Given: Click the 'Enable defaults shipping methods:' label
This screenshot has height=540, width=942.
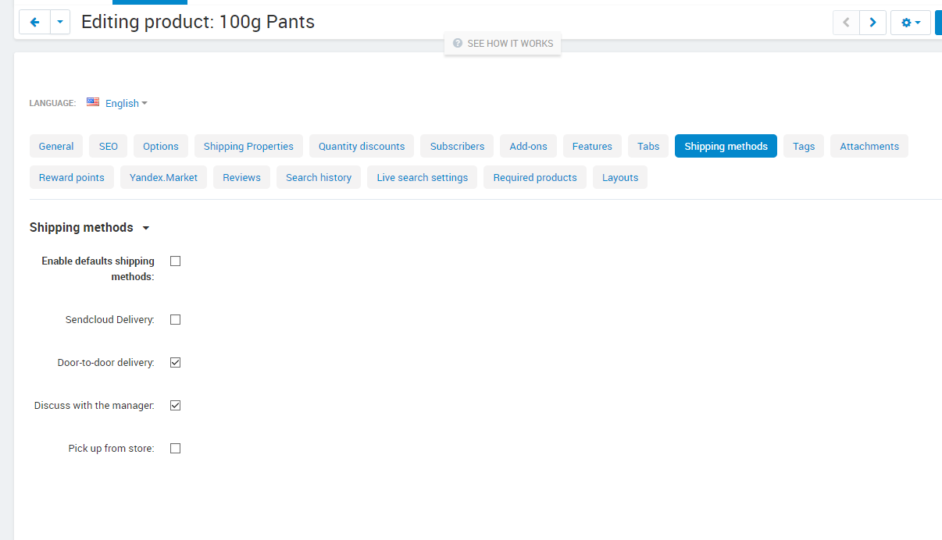Looking at the screenshot, I should point(98,268).
